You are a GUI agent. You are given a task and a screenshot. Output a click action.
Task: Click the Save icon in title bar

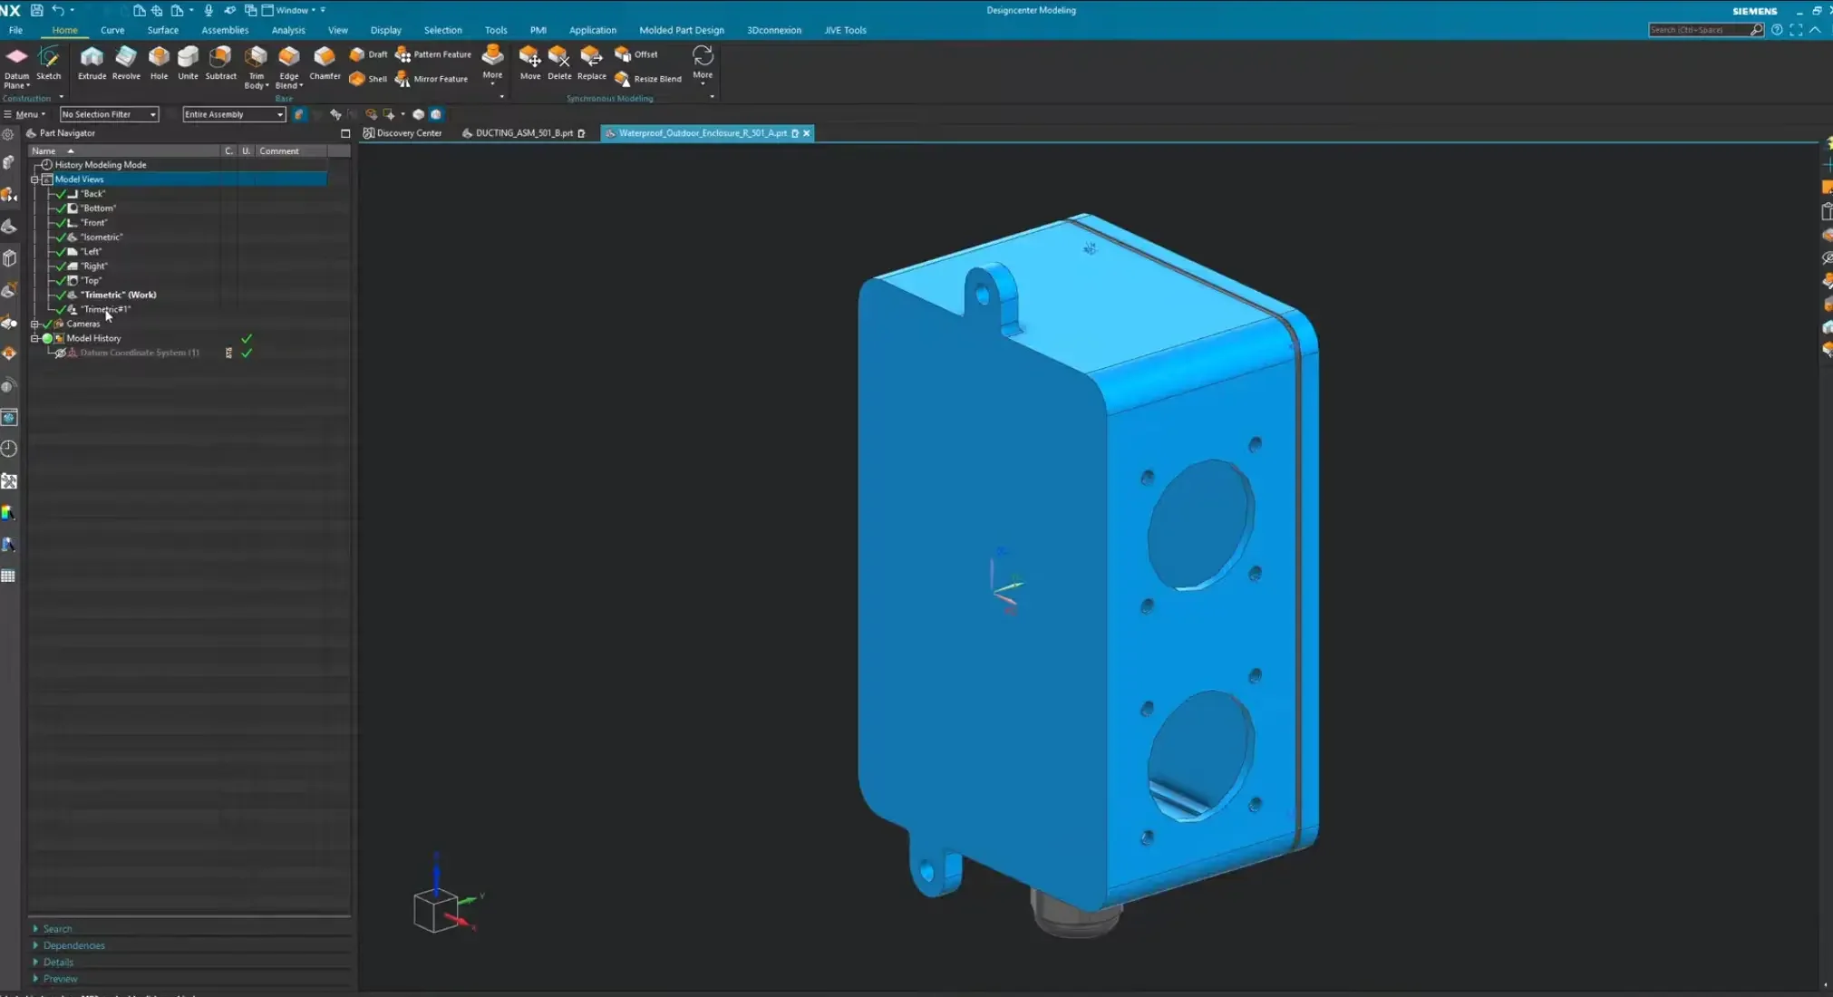point(37,10)
